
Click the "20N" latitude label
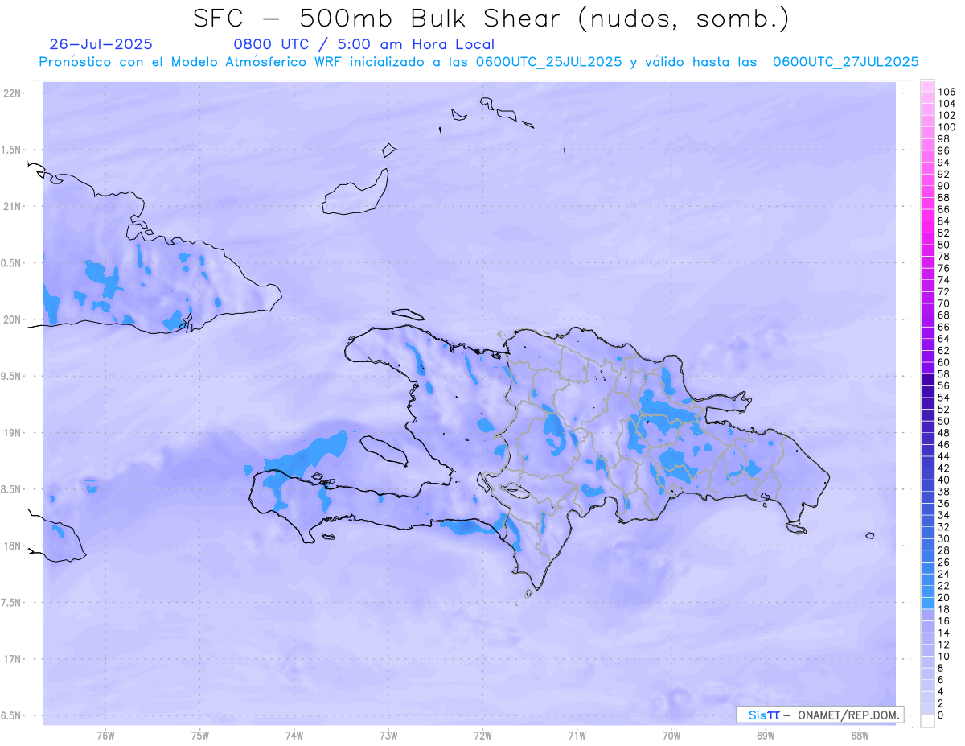[12, 319]
